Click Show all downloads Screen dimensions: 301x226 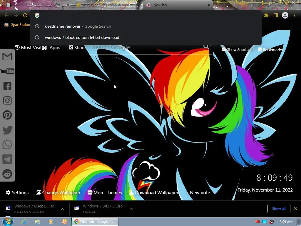tap(279, 209)
